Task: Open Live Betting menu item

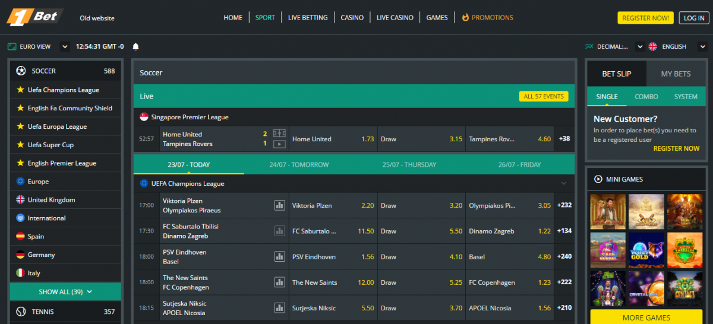Action: coord(308,18)
